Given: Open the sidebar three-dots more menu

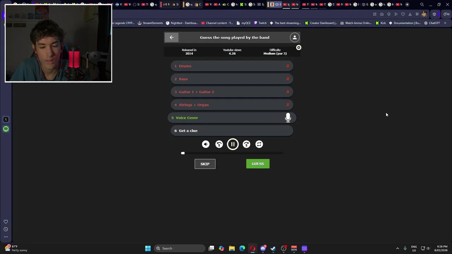Looking at the screenshot, I should click(x=6, y=237).
